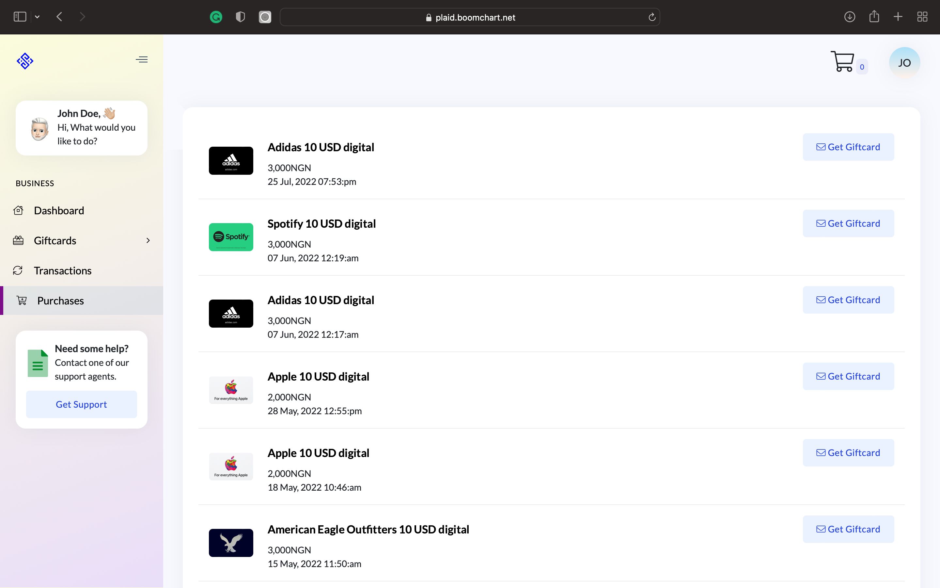940x588 pixels.
Task: Expand the Giftcards submenu chevron
Action: pos(148,240)
